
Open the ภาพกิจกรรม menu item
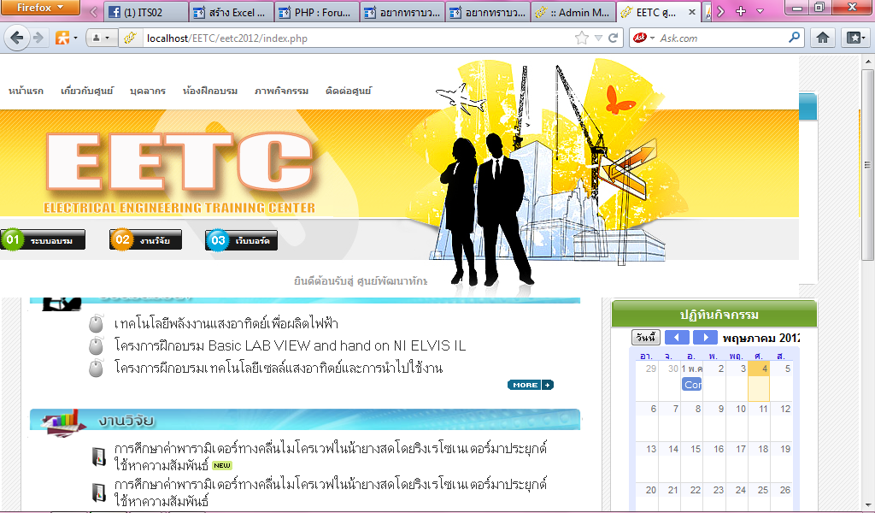(x=281, y=91)
